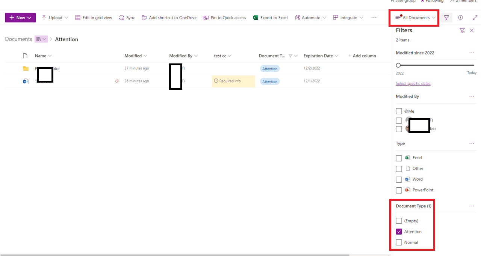Open the Expiration Date column header menu
Image resolution: width=481 pixels, height=256 pixels.
[x=321, y=56]
